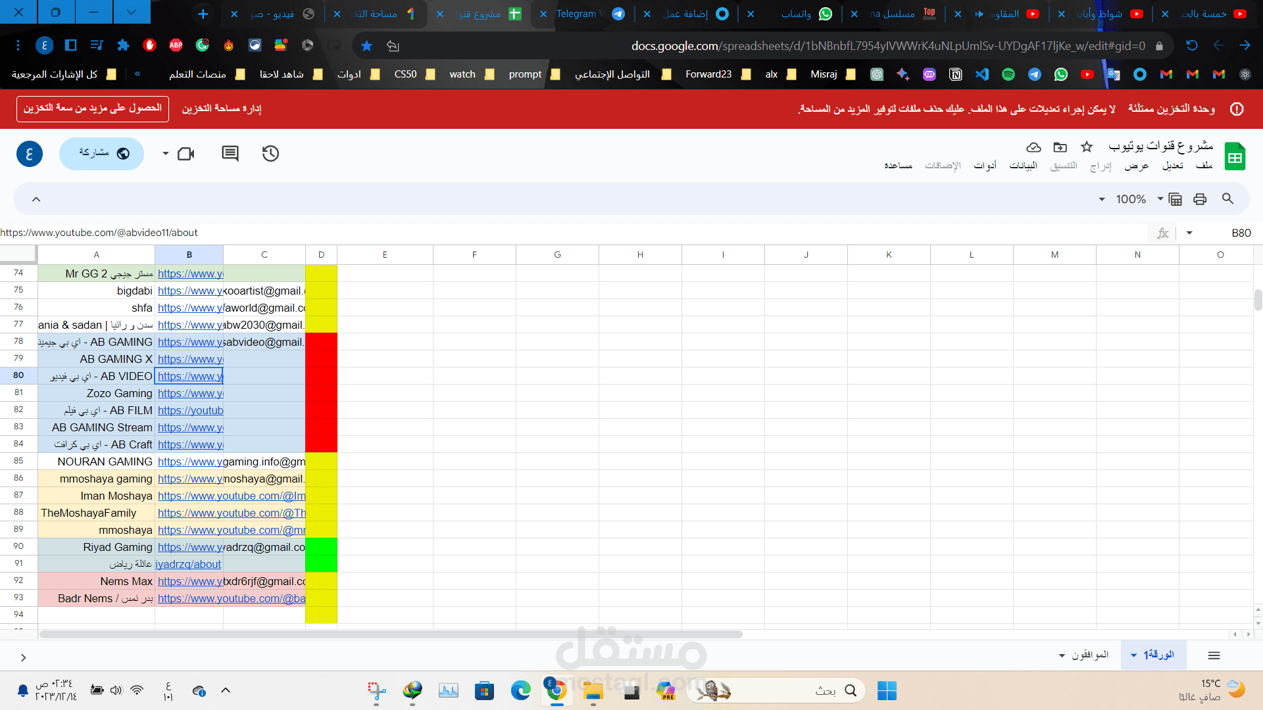Click move to folder icon
This screenshot has height=710, width=1263.
[1060, 147]
